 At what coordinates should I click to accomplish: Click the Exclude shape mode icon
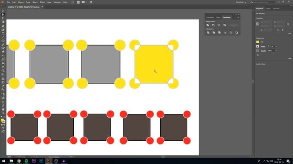(x=224, y=25)
